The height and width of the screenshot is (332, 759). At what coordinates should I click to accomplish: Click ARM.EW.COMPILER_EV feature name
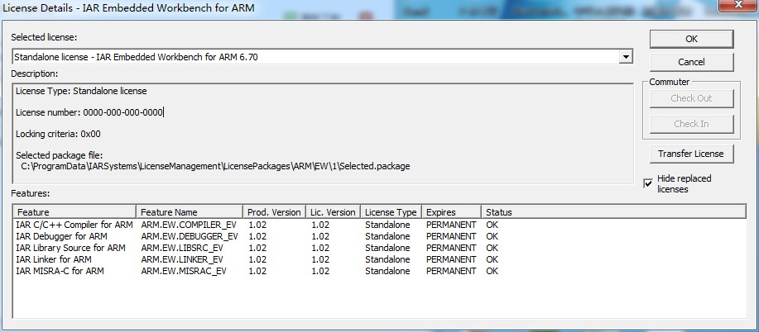pyautogui.click(x=189, y=225)
